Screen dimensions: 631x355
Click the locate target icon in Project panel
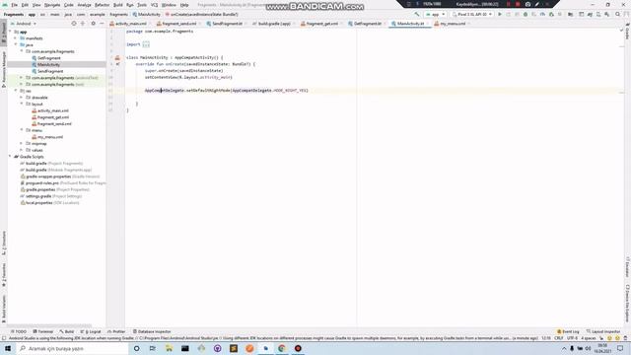[x=74, y=24]
